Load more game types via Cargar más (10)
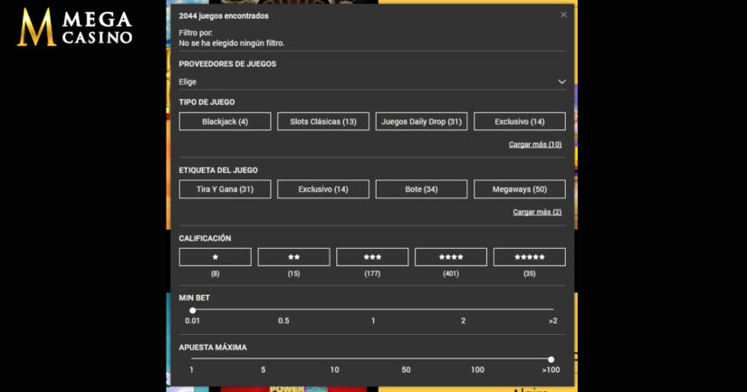Viewport: 747px width, 392px height. pos(535,144)
